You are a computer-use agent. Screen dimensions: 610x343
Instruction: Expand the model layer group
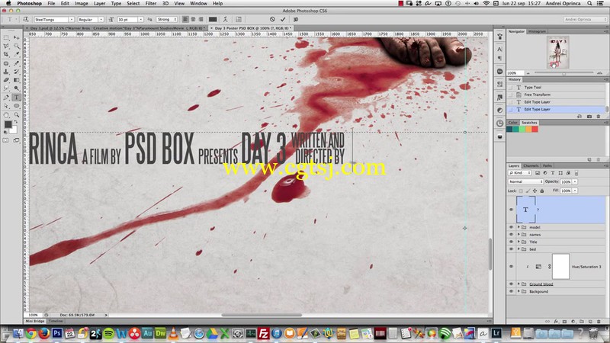coord(518,227)
